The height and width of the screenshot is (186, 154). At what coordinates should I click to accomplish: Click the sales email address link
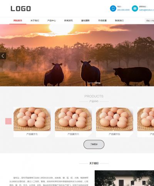click(147, 10)
